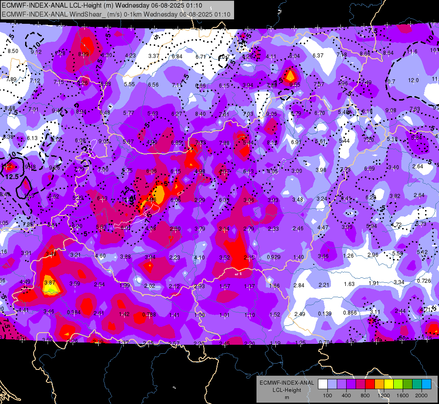Select the red legend color swatch

pos(370,384)
